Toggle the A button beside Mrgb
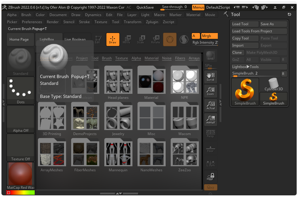This screenshot has width=299, height=198. tap(196, 36)
